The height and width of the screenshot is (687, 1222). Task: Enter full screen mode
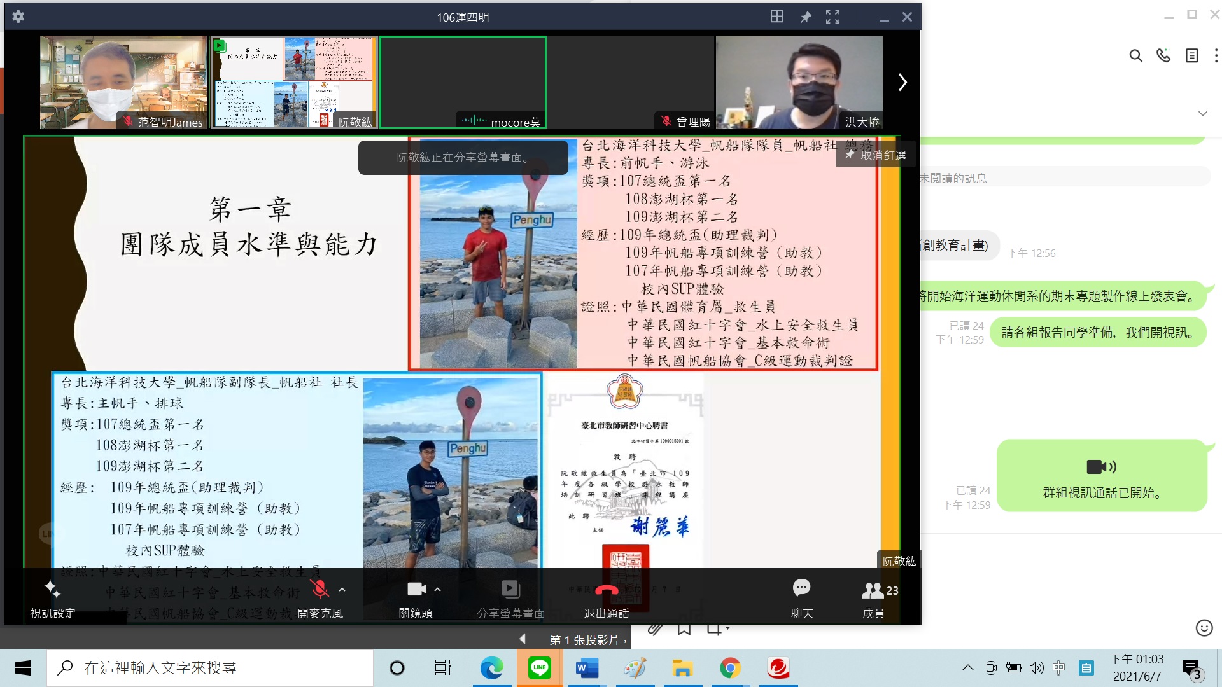coord(832,17)
